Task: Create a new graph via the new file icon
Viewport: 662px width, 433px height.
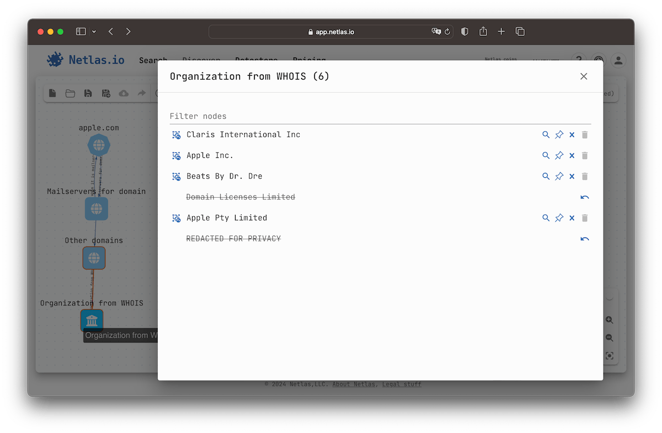Action: (52, 93)
